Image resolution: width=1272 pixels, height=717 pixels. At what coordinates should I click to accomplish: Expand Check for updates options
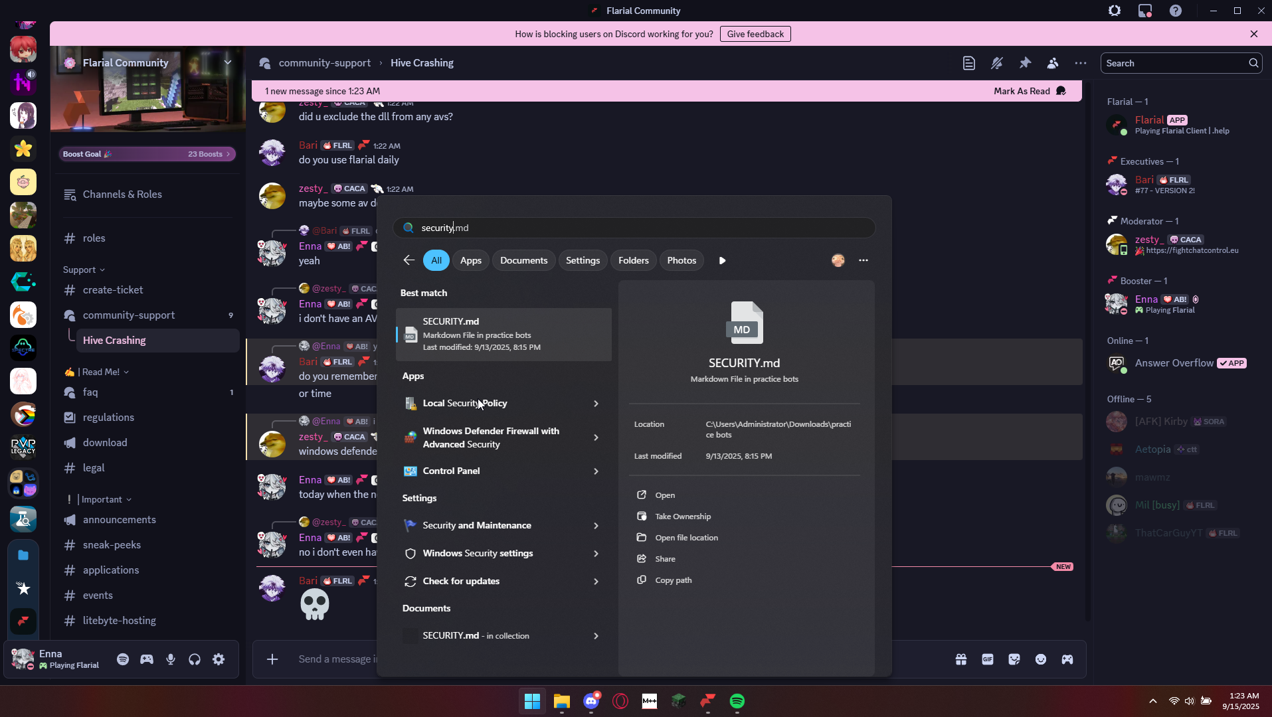[596, 582]
